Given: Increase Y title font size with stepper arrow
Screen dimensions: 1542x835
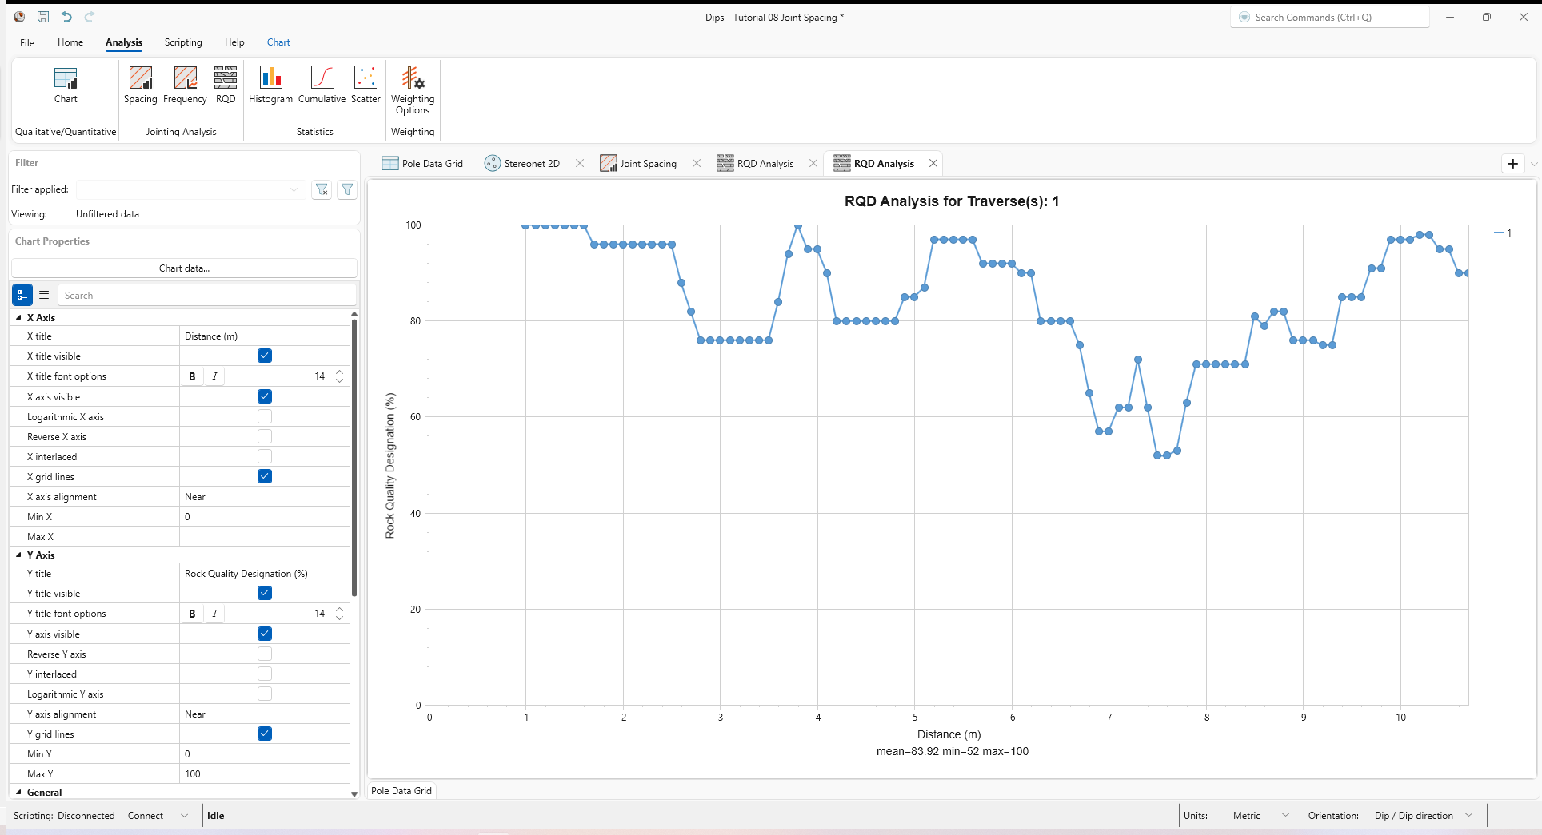Looking at the screenshot, I should [339, 610].
